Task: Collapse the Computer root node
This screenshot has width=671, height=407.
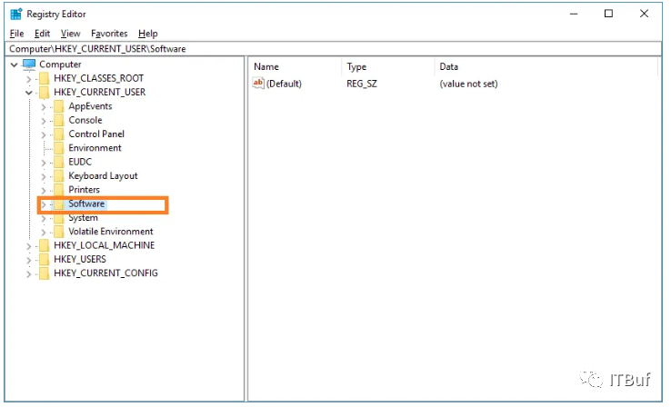Action: pyautogui.click(x=15, y=65)
